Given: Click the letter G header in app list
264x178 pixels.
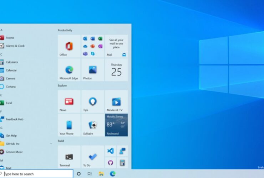Looking at the screenshot, I should pyautogui.click(x=1, y=128).
